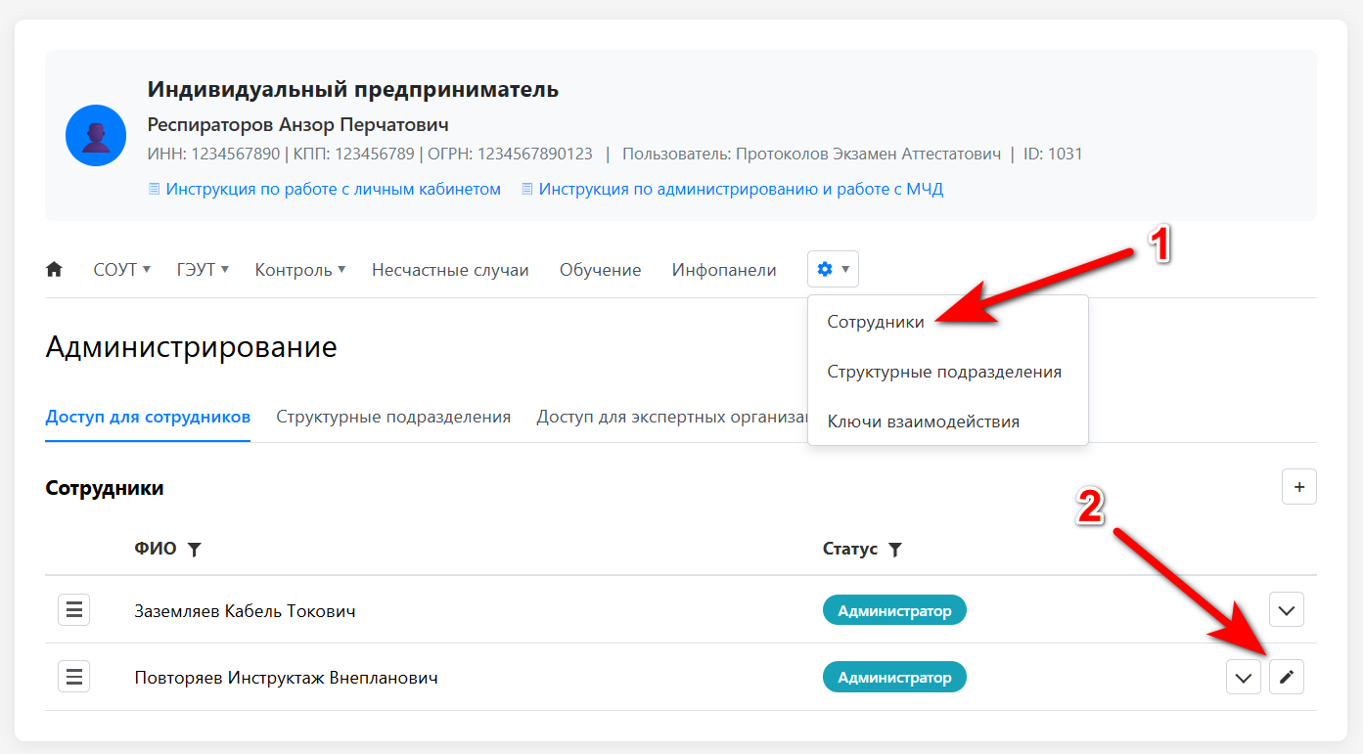Open the Обучение section
Image resolution: width=1363 pixels, height=754 pixels.
point(600,270)
